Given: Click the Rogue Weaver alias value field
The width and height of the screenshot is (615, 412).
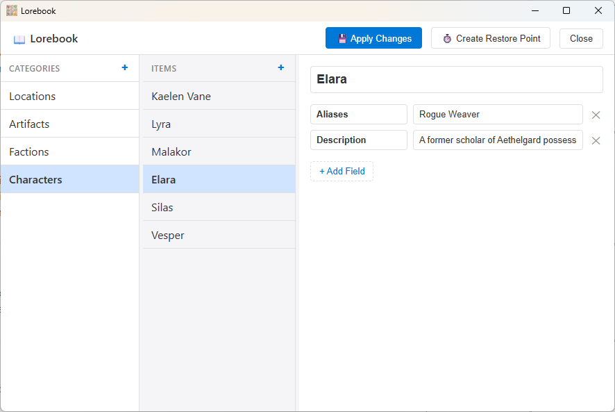Looking at the screenshot, I should pos(497,115).
